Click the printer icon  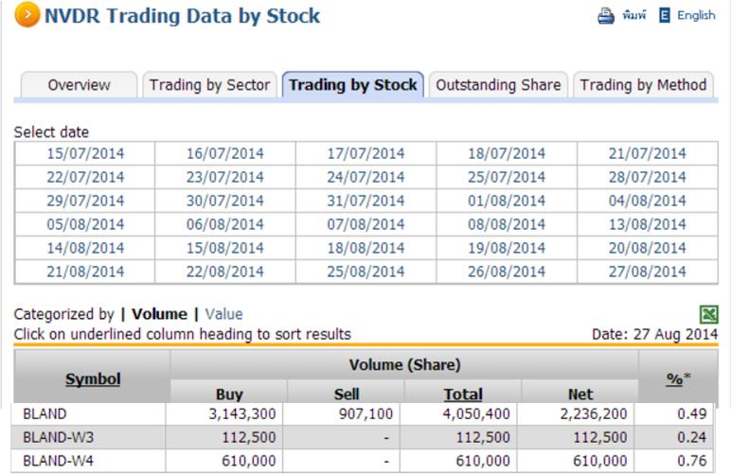(606, 16)
